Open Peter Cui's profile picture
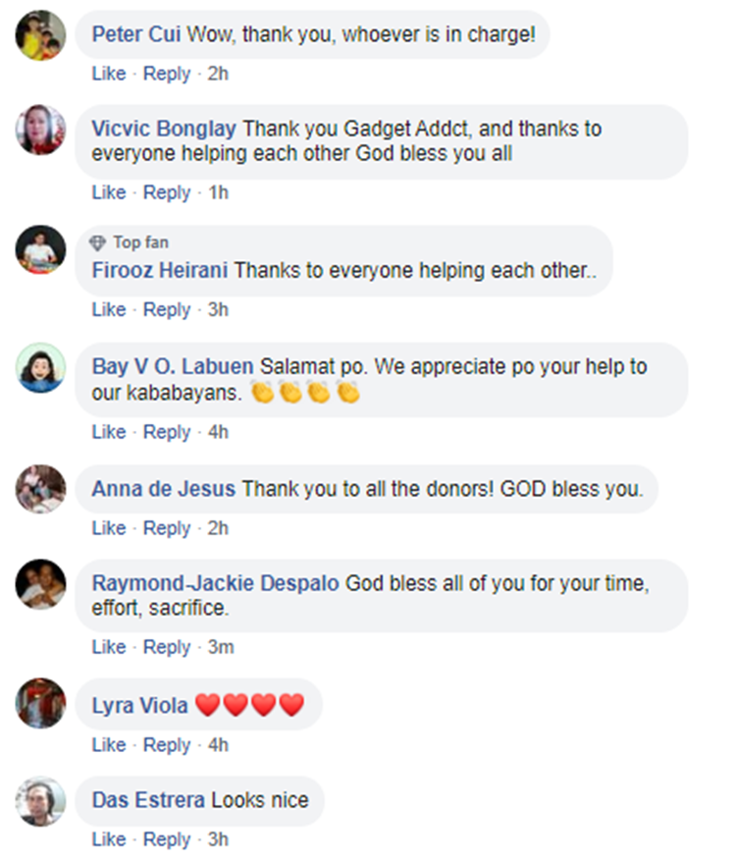The width and height of the screenshot is (736, 862). tap(40, 36)
